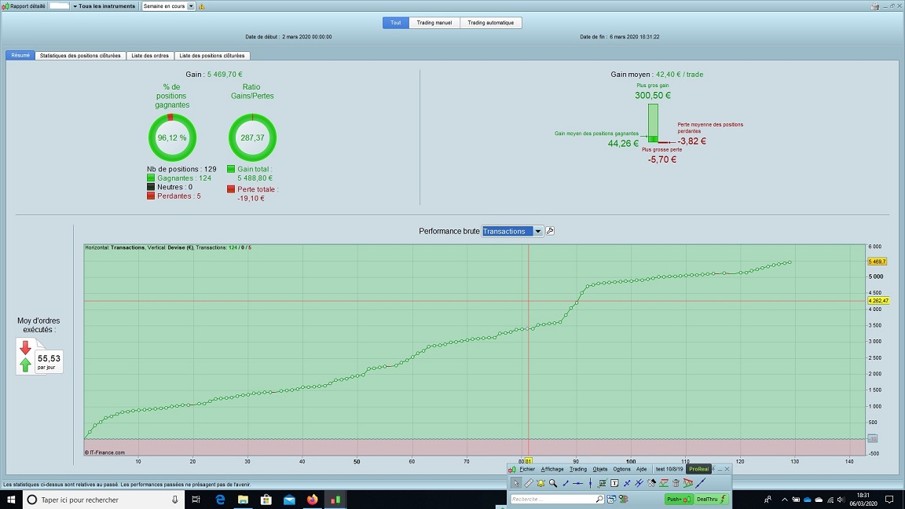Filter by Trading automatique
Screen dimensions: 905x509
tap(490, 23)
